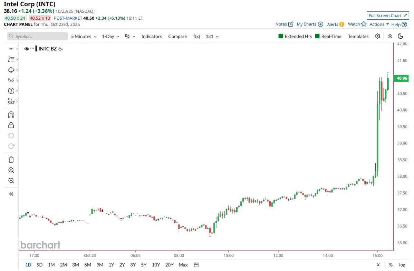
Task: Toggle Extended Hrs checkbox
Action: (281, 36)
